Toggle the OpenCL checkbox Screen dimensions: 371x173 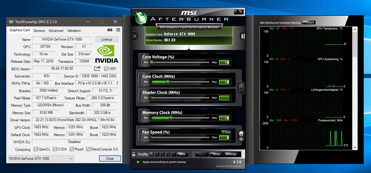36,149
